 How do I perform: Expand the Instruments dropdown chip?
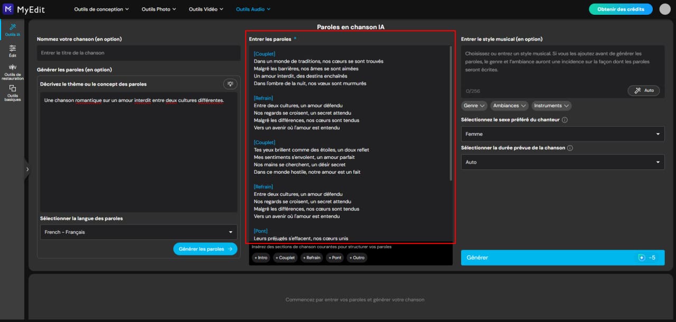pyautogui.click(x=551, y=106)
